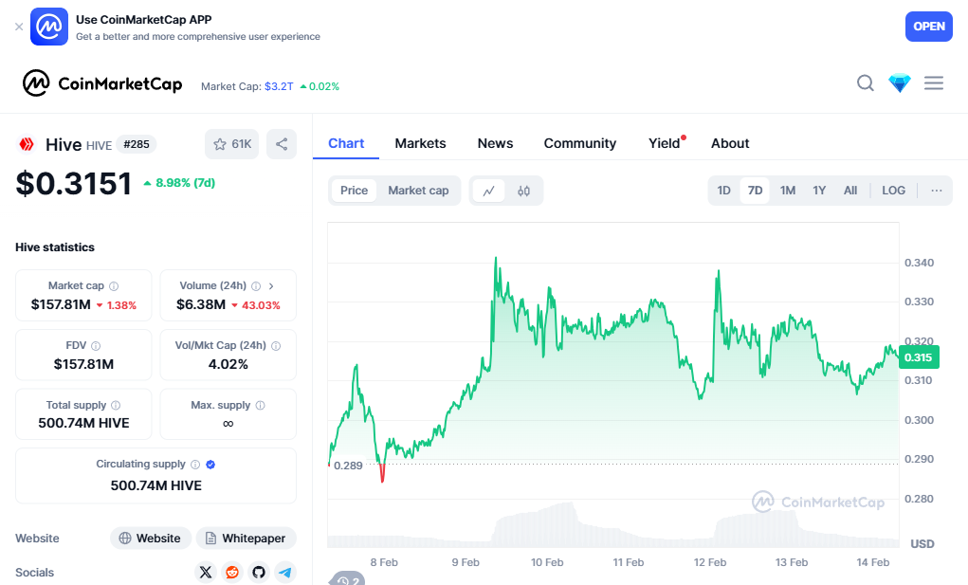Click the blue diamond rewards icon
The height and width of the screenshot is (585, 968).
pyautogui.click(x=900, y=82)
